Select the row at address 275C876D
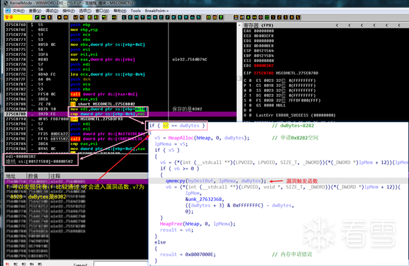The image size is (409, 266). (121, 25)
